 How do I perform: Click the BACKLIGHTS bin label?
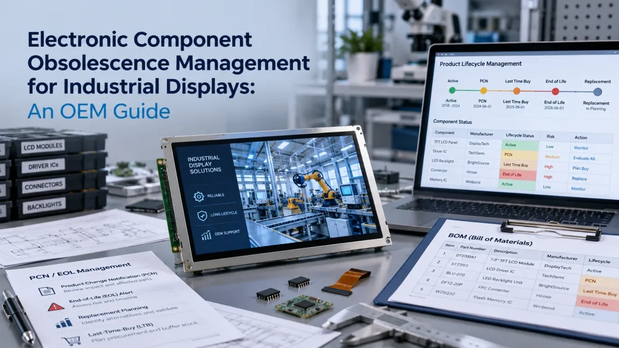point(43,205)
